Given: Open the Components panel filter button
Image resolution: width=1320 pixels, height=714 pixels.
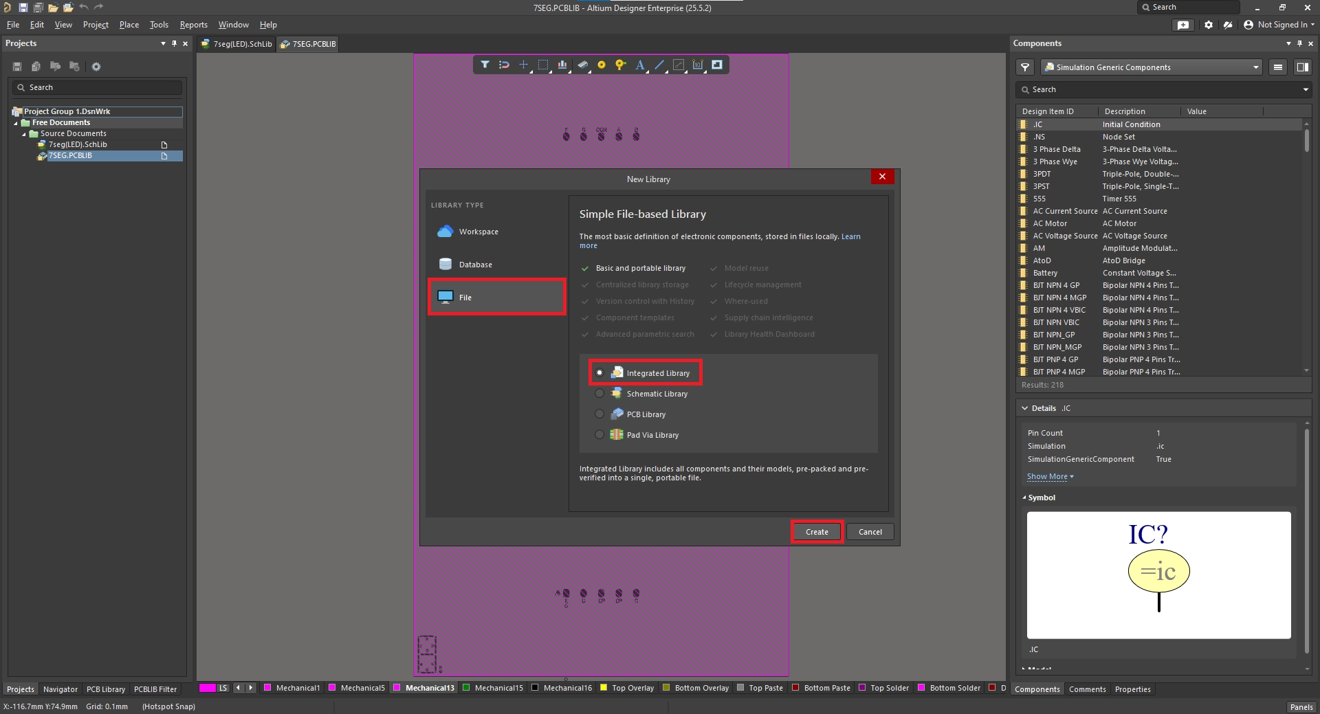Looking at the screenshot, I should pyautogui.click(x=1025, y=67).
